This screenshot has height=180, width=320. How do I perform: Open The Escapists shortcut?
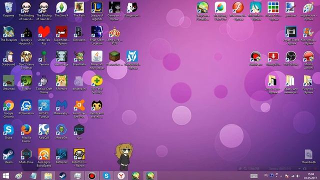click(x=8, y=34)
